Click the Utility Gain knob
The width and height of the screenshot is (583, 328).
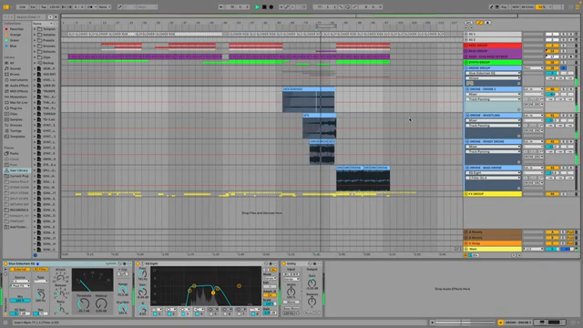click(x=312, y=283)
